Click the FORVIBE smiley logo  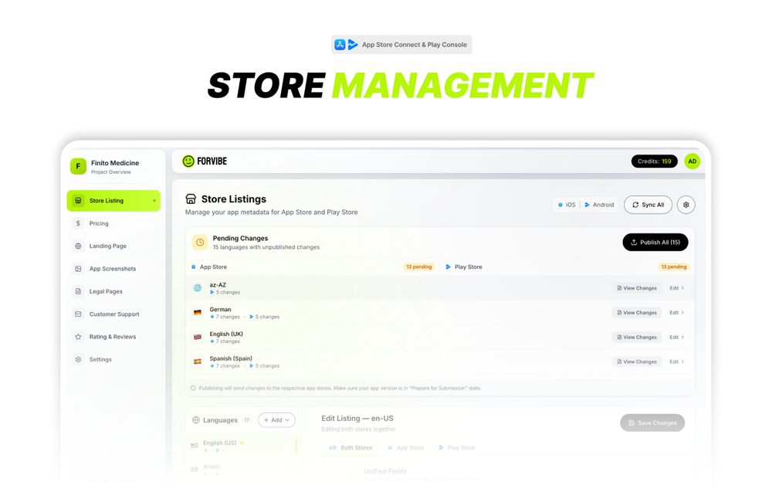tap(187, 161)
